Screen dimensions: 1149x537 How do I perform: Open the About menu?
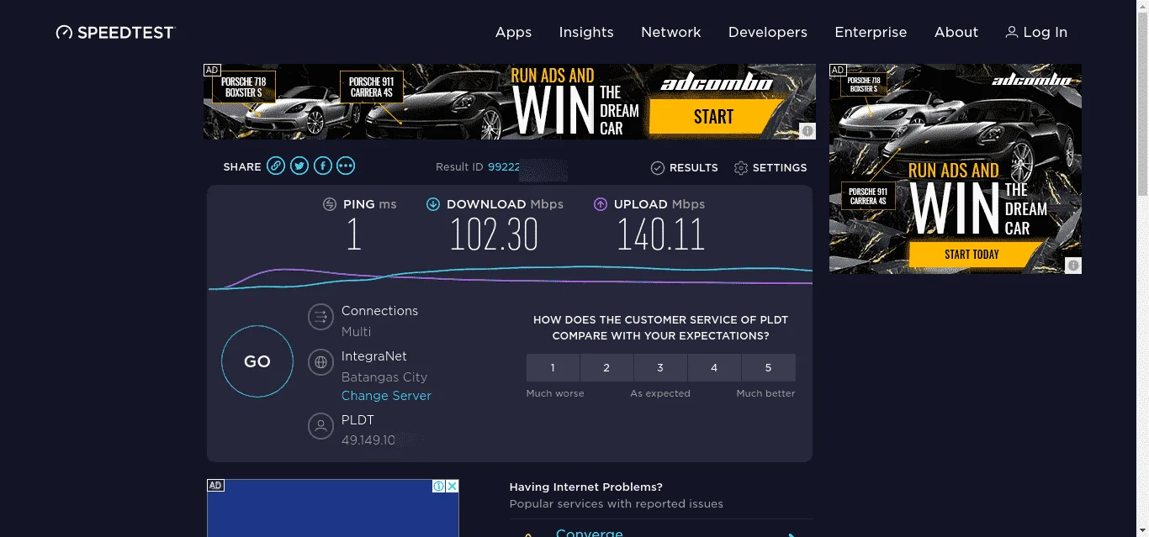coord(956,32)
